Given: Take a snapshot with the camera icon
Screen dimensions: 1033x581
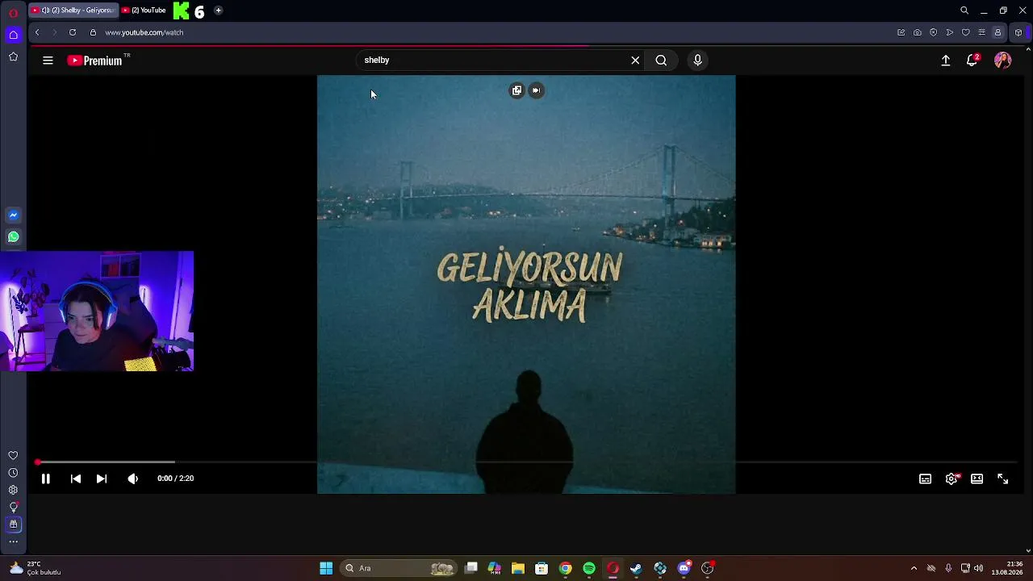Looking at the screenshot, I should (x=918, y=32).
